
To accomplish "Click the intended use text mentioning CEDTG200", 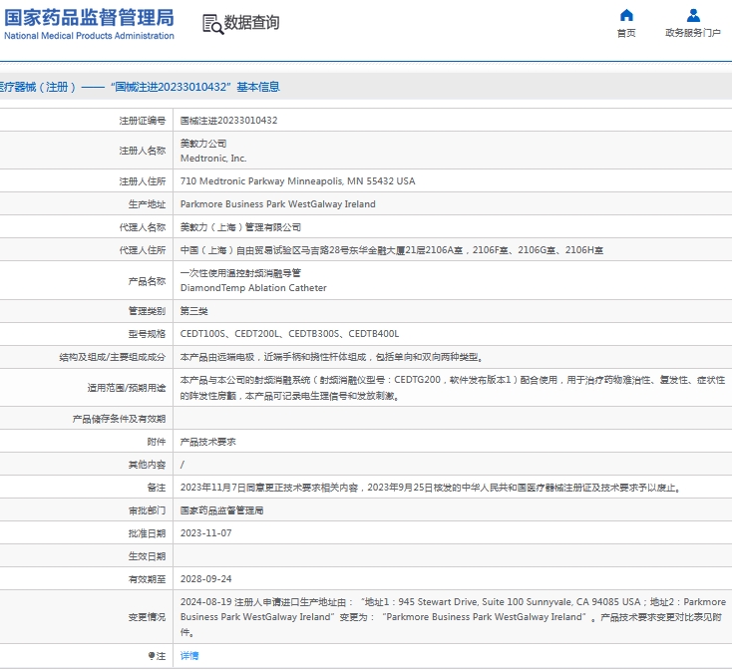I will coord(453,387).
